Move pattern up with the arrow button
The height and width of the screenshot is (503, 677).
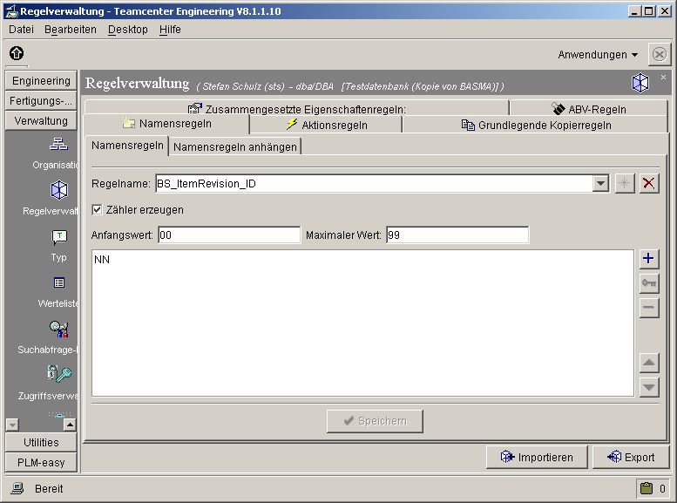click(x=648, y=363)
